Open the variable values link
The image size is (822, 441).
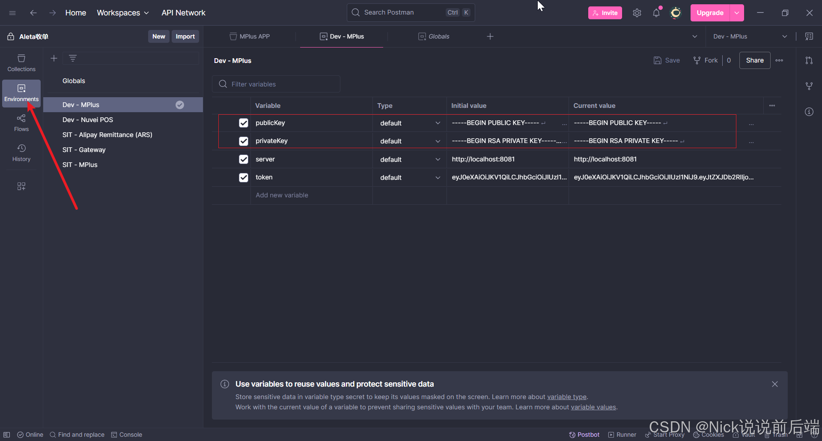pyautogui.click(x=593, y=407)
